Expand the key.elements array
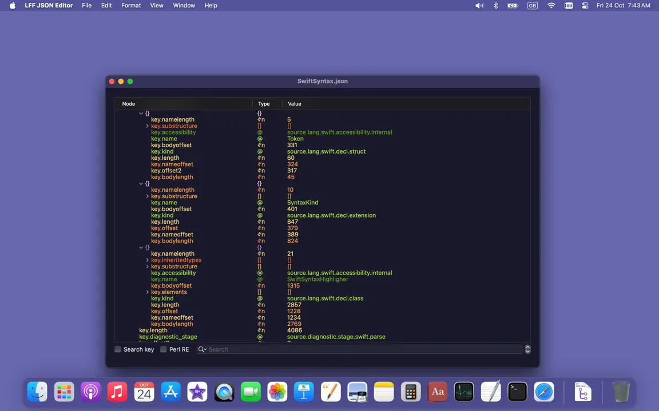This screenshot has width=659, height=411. click(147, 292)
